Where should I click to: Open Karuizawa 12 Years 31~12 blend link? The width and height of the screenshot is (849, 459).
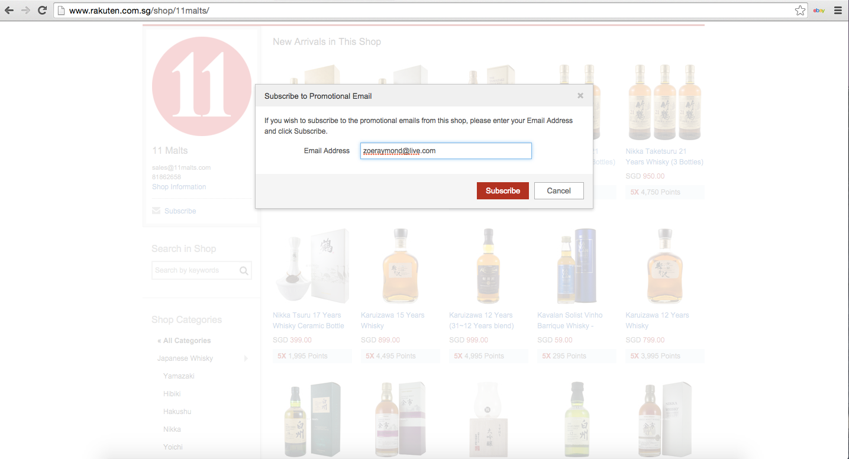coord(482,321)
